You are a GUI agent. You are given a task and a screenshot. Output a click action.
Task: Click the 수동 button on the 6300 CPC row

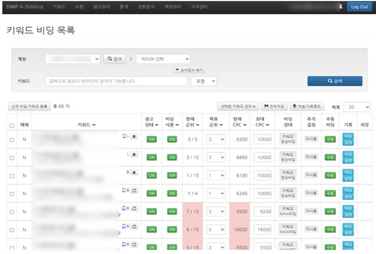click(330, 139)
